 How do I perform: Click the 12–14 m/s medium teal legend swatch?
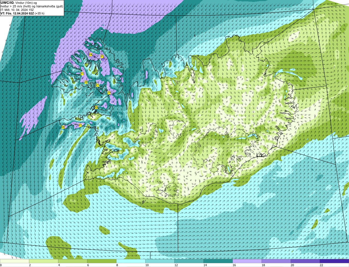tap(189, 261)
